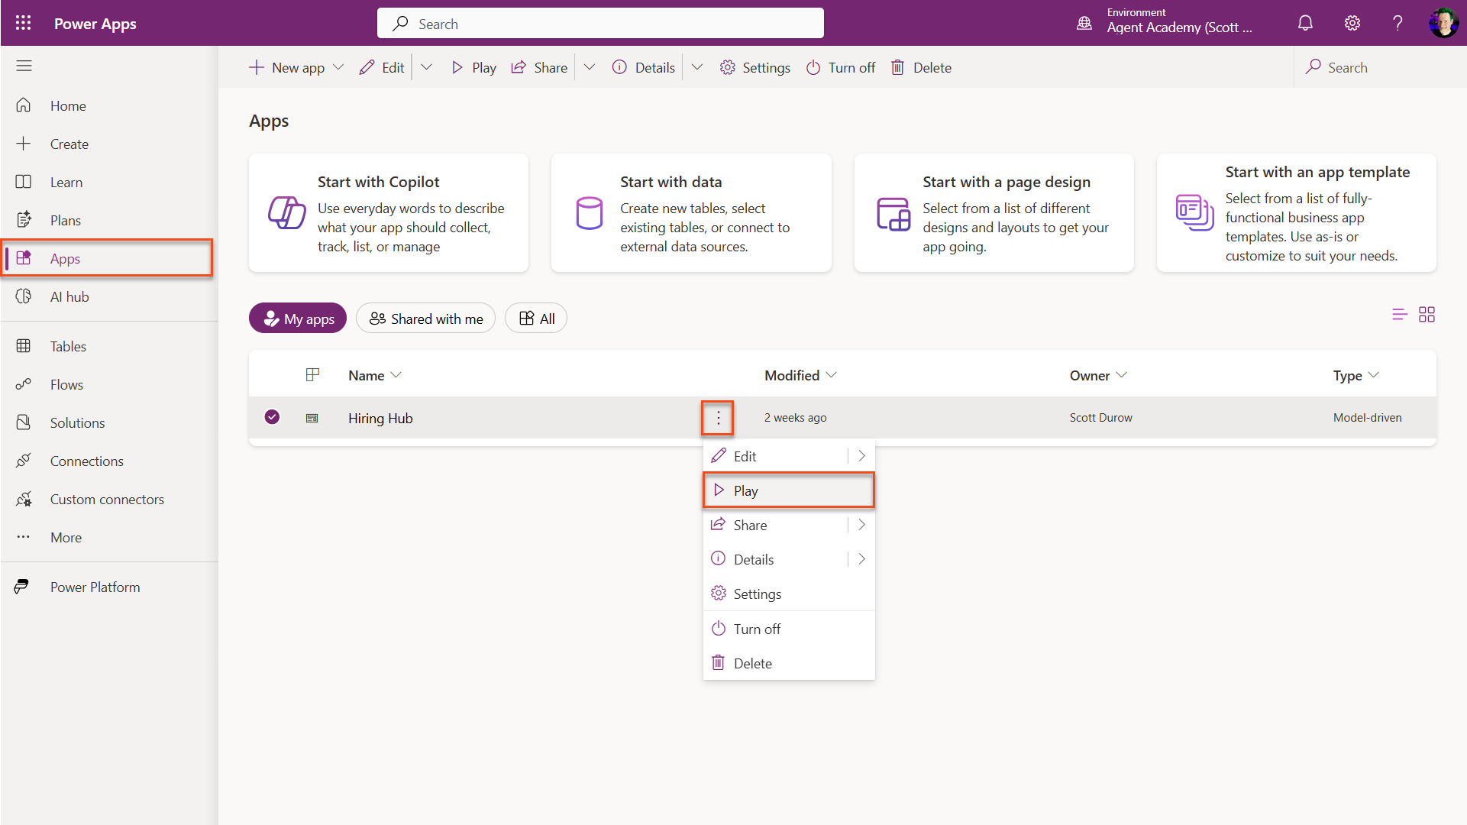This screenshot has width=1467, height=825.
Task: Open the Hiring Hub app link
Action: pyautogui.click(x=380, y=418)
